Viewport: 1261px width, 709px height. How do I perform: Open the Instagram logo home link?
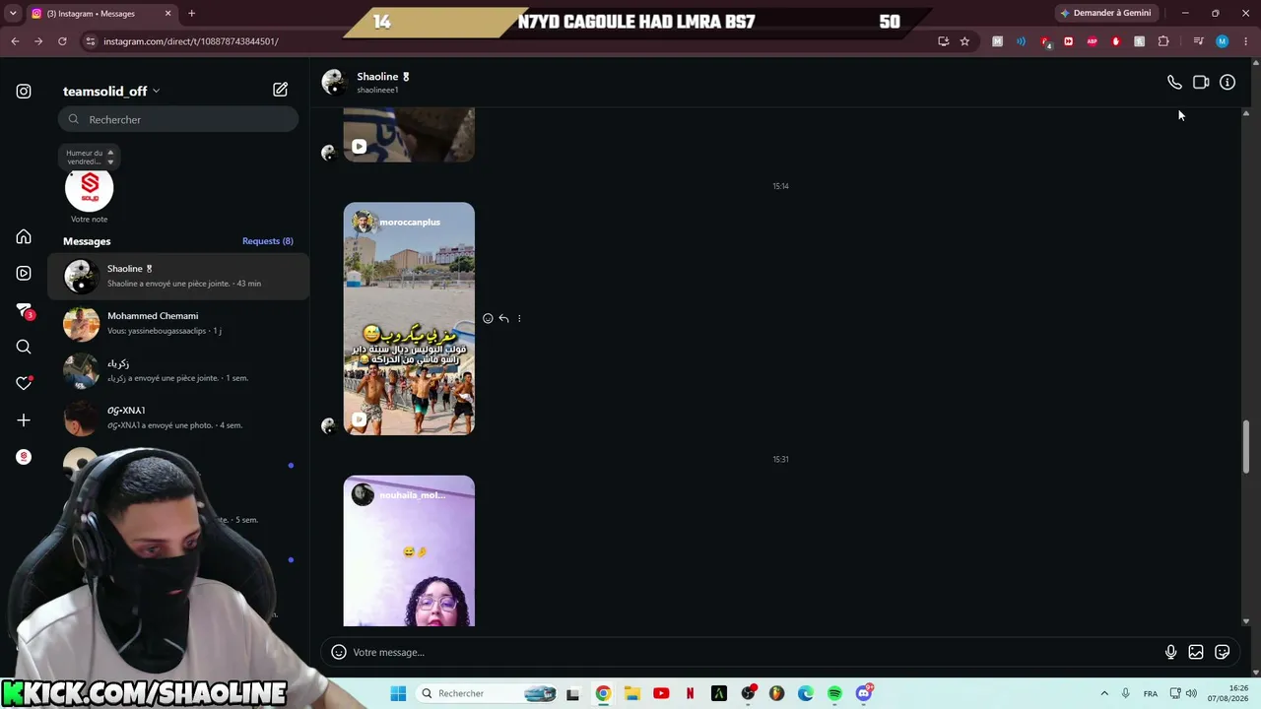24,92
